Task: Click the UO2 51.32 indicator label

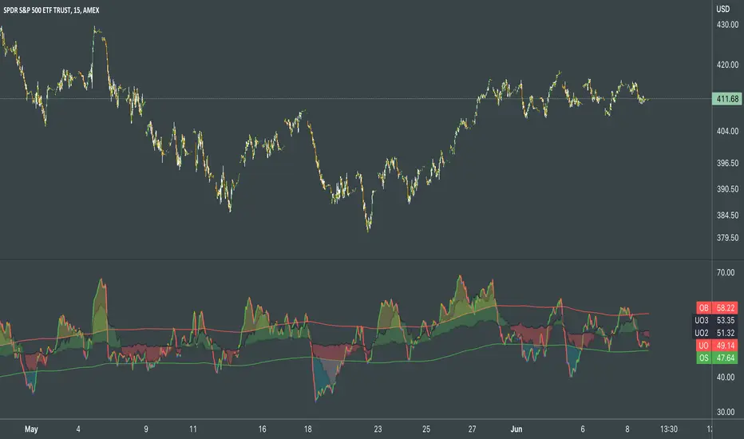Action: [x=715, y=333]
